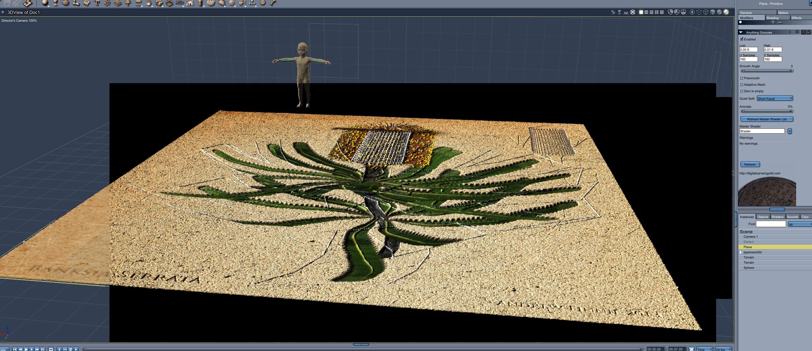Switch to the Shading tab

[x=772, y=18]
